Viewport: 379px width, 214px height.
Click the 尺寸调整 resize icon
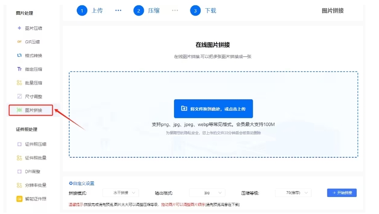click(19, 96)
